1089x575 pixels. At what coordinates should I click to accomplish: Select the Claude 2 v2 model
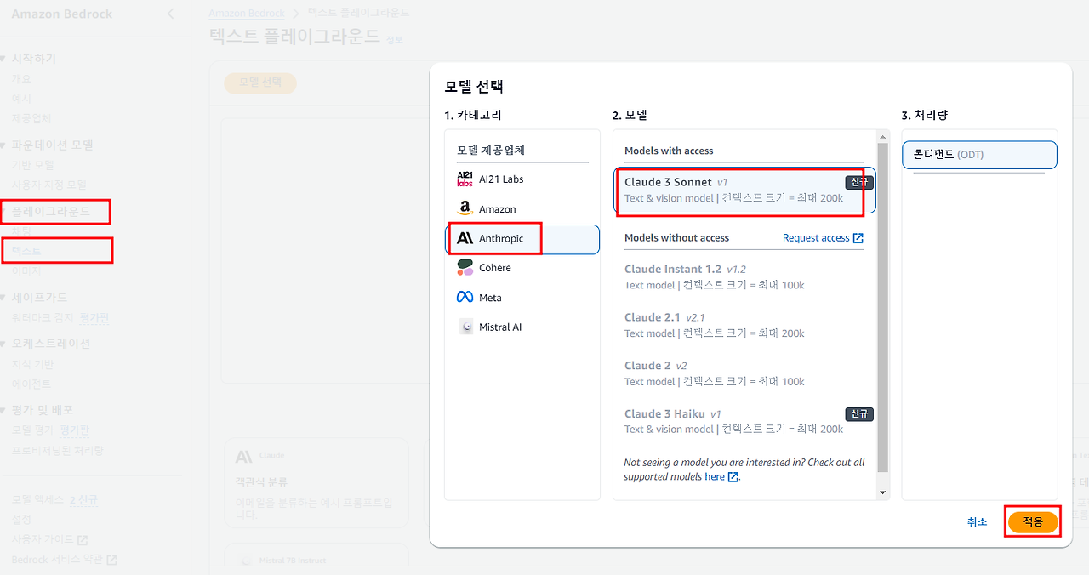click(744, 373)
